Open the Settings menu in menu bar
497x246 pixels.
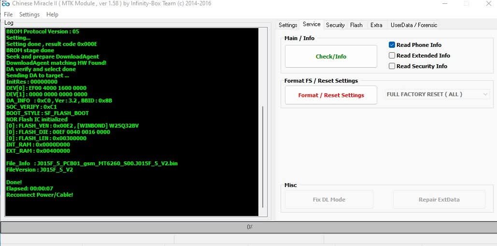[29, 14]
